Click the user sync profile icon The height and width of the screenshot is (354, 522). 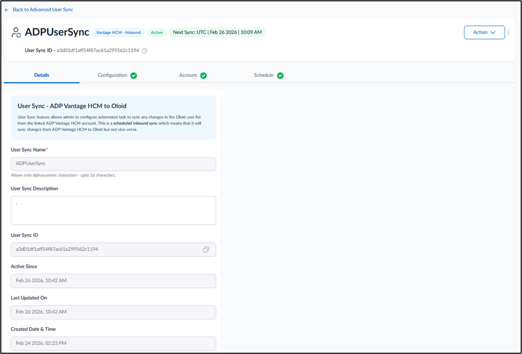16,32
